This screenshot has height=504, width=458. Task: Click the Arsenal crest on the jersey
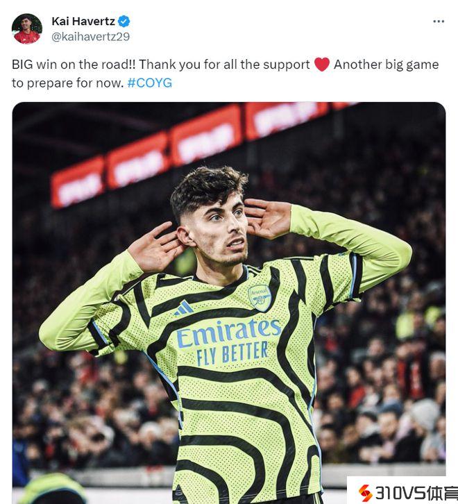click(260, 298)
